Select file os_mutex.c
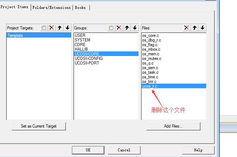Viewport: 237px width, 157px height. 174,58
